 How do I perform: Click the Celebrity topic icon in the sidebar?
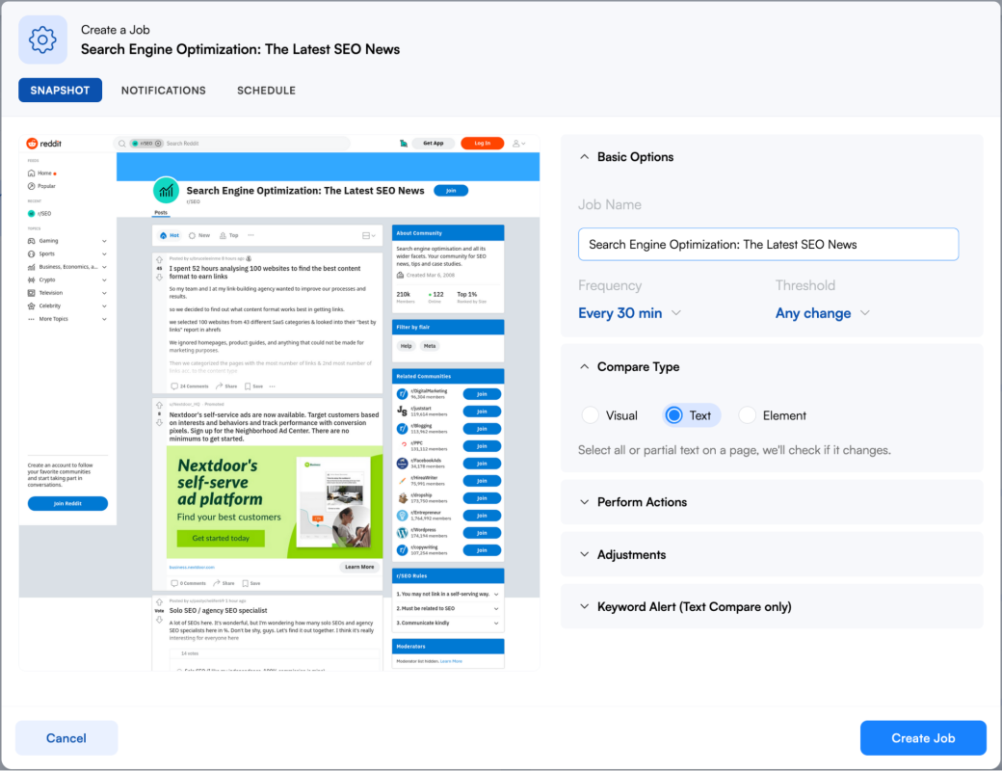pos(31,306)
